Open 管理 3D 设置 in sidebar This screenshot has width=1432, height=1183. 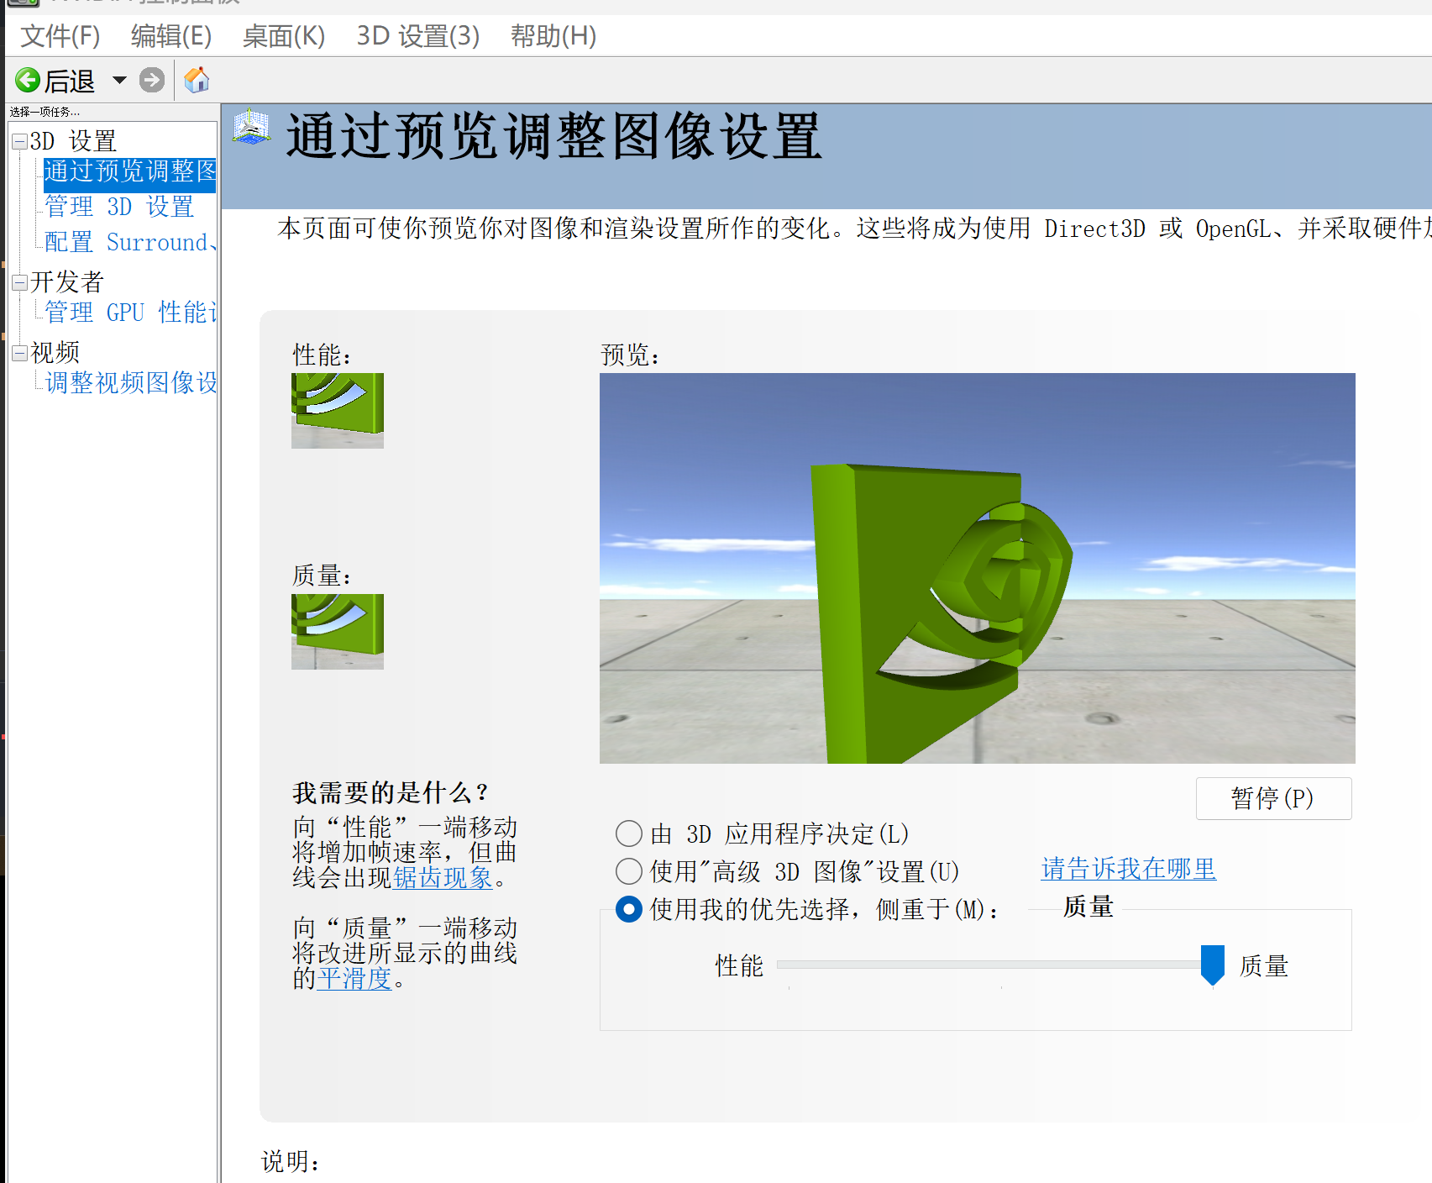pos(119,207)
